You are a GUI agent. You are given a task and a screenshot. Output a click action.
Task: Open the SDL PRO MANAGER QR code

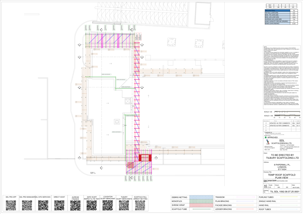point(27,205)
